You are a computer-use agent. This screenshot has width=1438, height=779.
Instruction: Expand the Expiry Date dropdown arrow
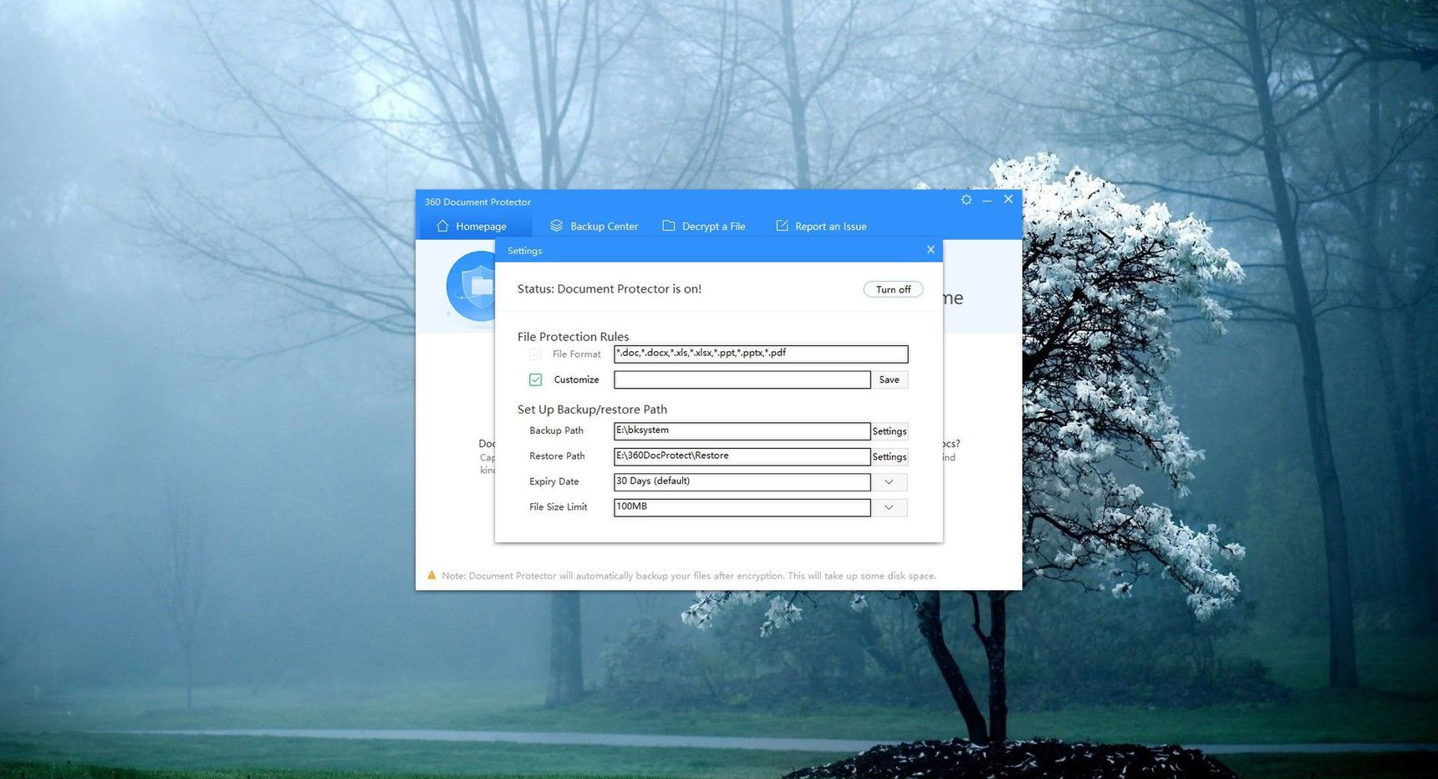click(890, 482)
